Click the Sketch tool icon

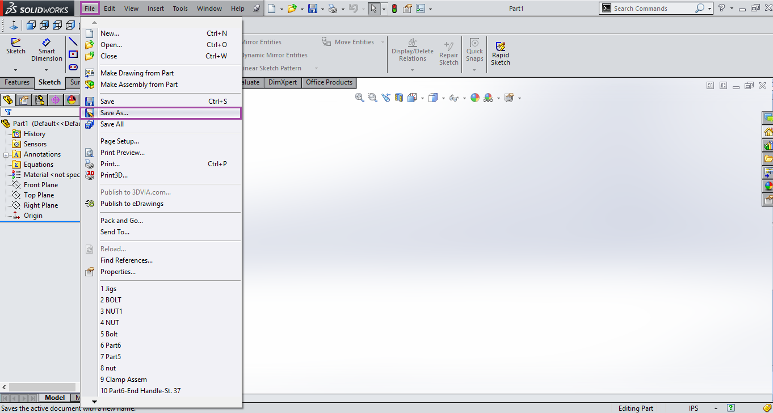(15, 46)
